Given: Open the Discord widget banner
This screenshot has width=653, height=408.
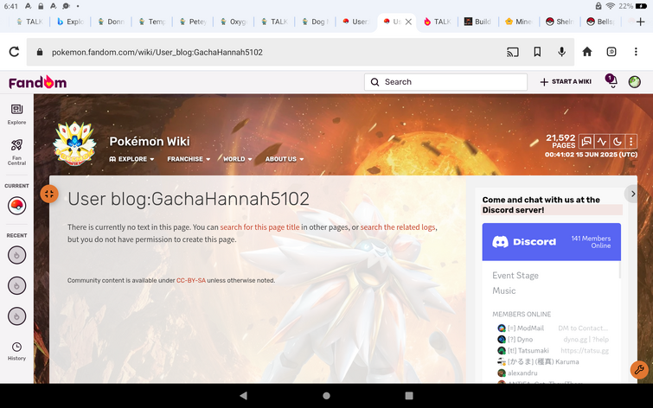Looking at the screenshot, I should point(552,242).
